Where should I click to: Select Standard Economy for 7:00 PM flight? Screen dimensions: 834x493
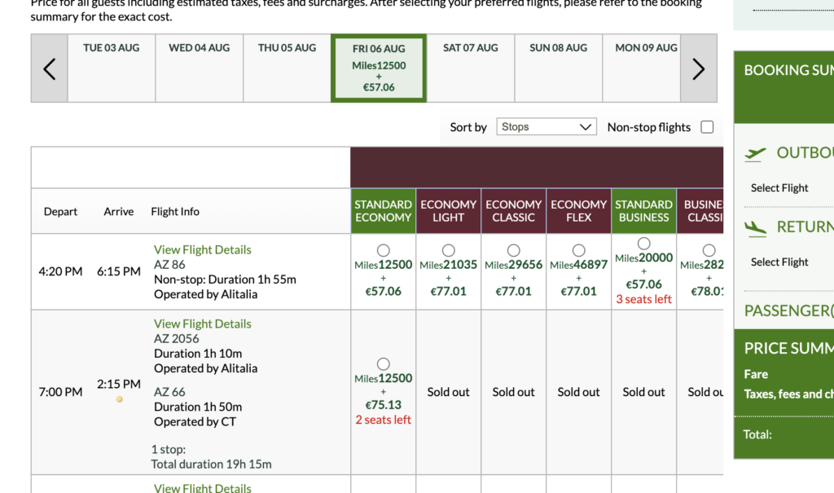384,364
